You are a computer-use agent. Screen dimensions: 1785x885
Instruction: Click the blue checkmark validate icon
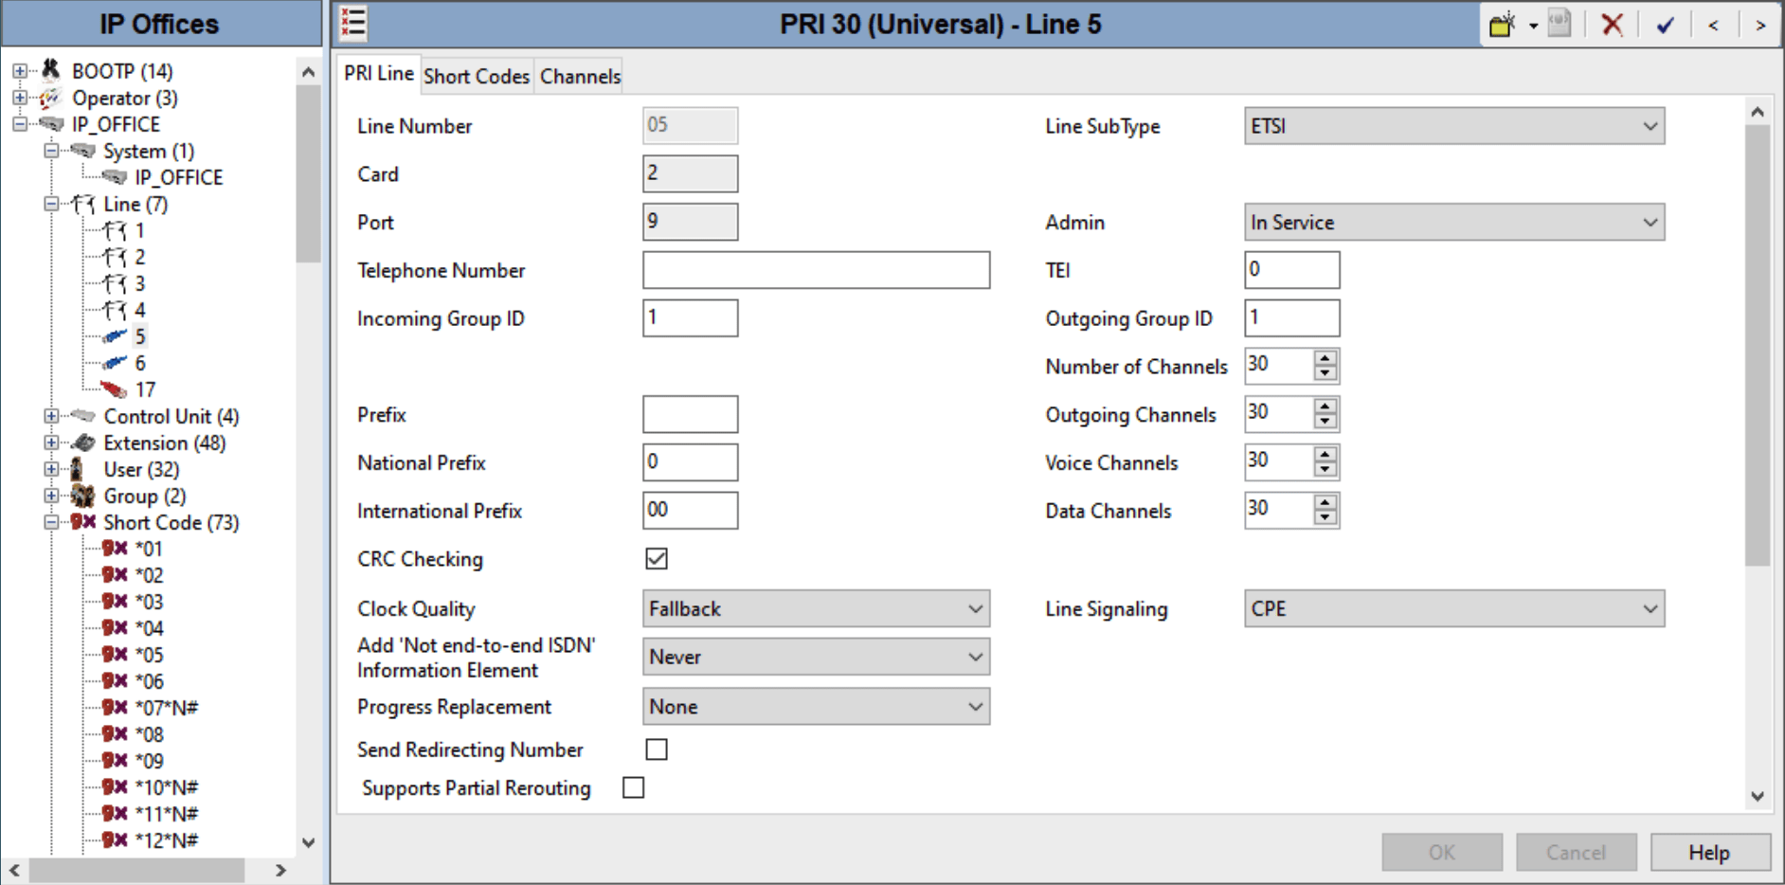coord(1665,26)
